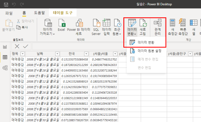Open 날짜 column filter dropdown

tap(57, 54)
